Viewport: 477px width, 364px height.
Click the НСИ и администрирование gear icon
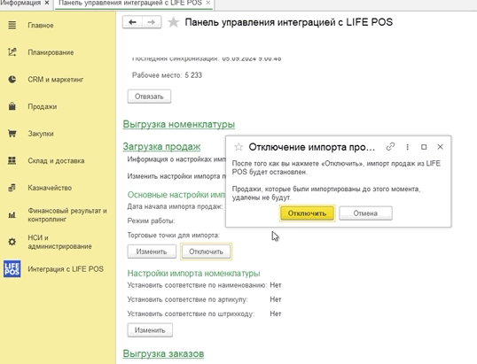[x=12, y=242]
